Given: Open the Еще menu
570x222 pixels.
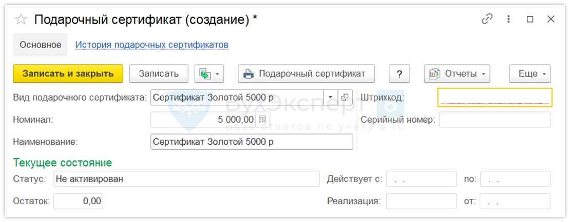Looking at the screenshot, I should click(530, 74).
